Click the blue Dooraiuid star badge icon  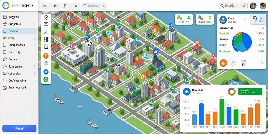point(186,92)
